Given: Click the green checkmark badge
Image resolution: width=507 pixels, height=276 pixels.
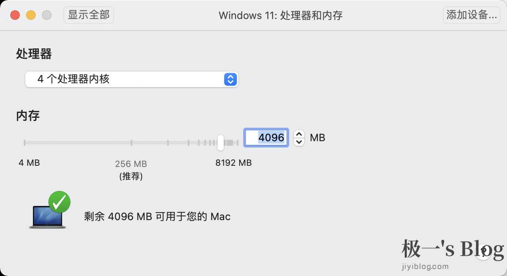Looking at the screenshot, I should coord(59,202).
